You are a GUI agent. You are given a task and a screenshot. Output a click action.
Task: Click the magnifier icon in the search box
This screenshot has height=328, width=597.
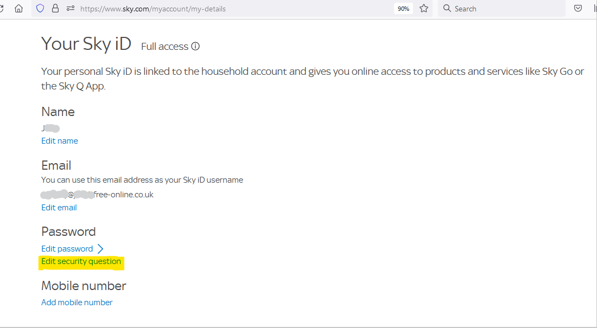coord(447,9)
